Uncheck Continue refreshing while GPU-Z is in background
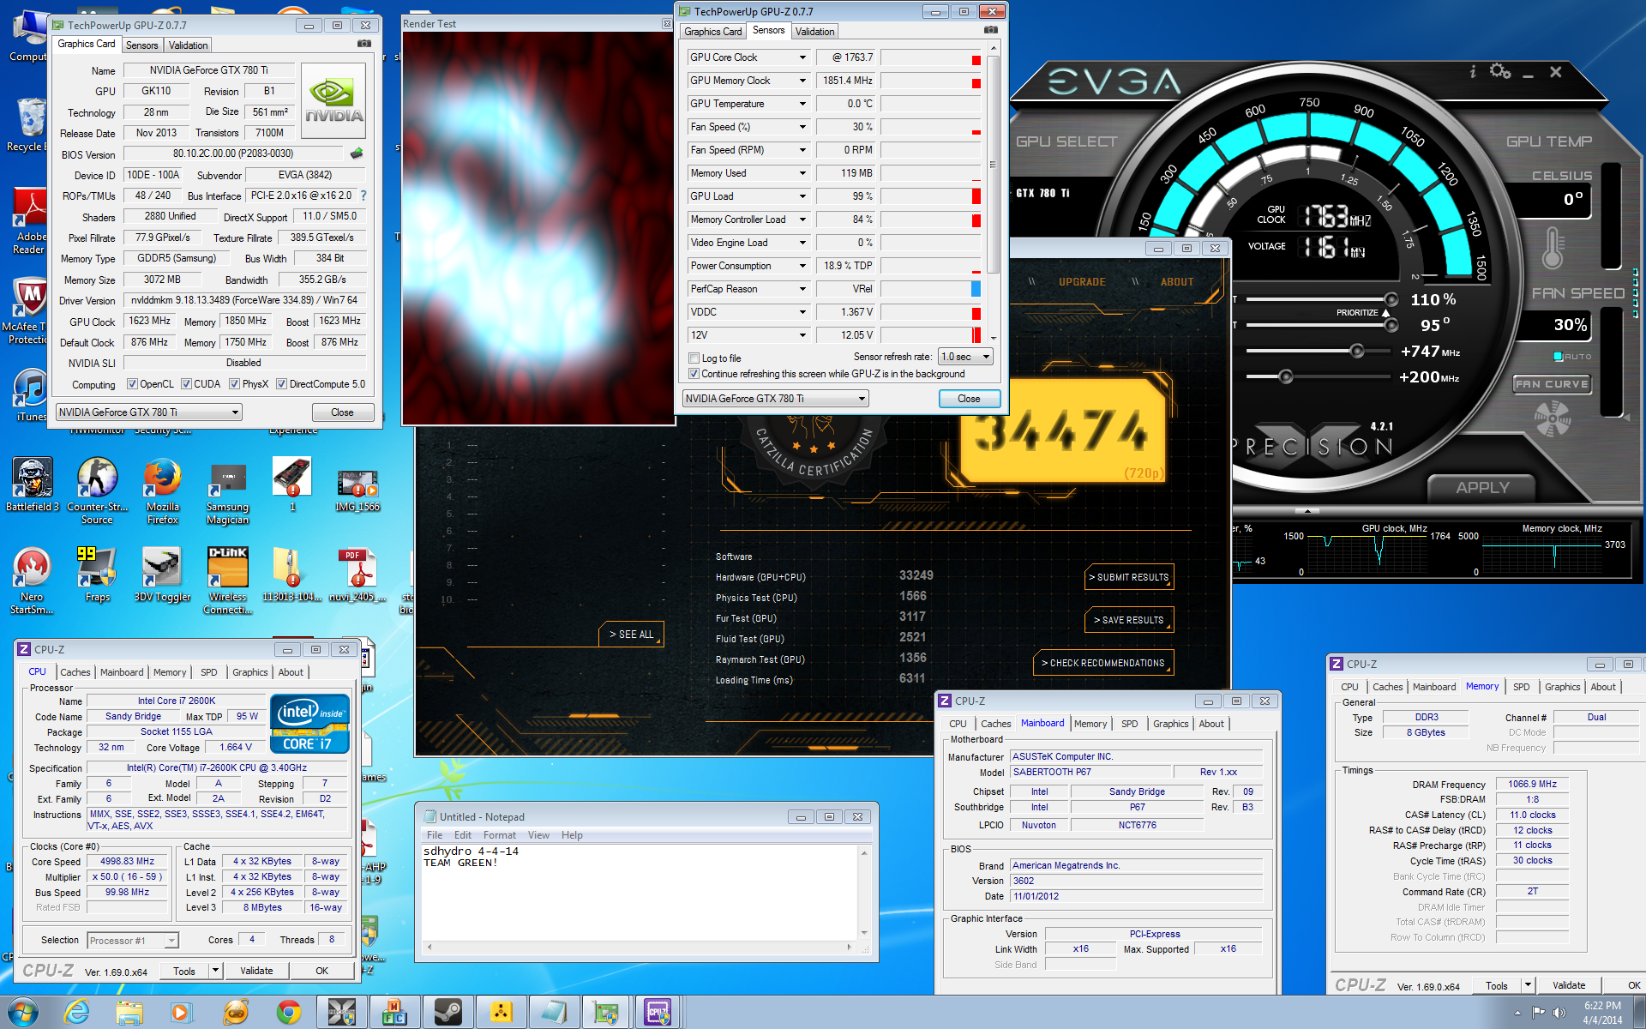 tap(694, 374)
